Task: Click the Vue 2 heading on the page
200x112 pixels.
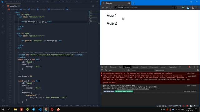Action: [112, 23]
